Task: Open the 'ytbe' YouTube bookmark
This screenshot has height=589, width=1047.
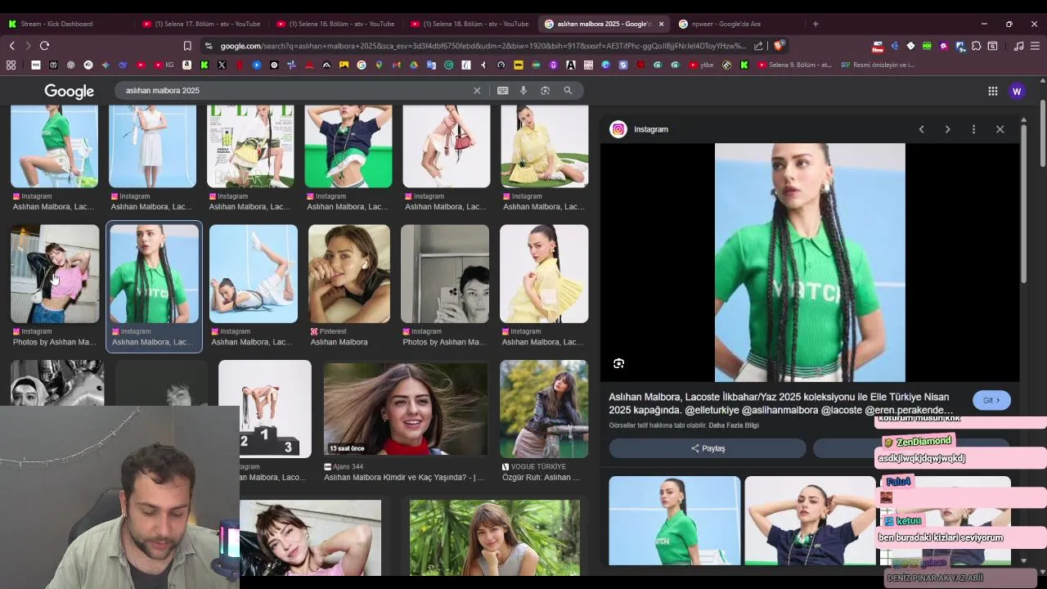Action: click(701, 65)
